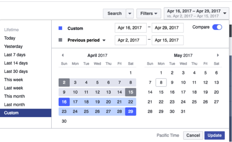Viewport: 232px width, 142px height.
Task: Turn off the Compare toggle
Action: click(x=217, y=27)
